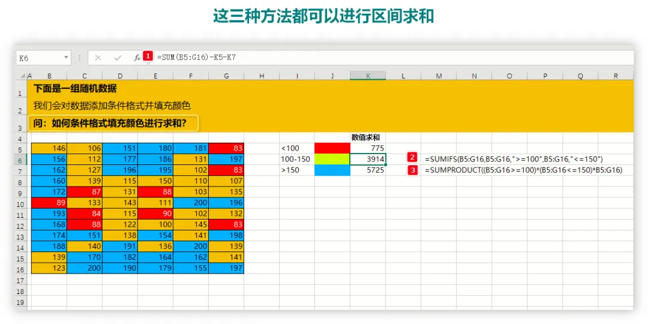
Task: Select the blue swatch cell for >150
Action: [x=332, y=170]
